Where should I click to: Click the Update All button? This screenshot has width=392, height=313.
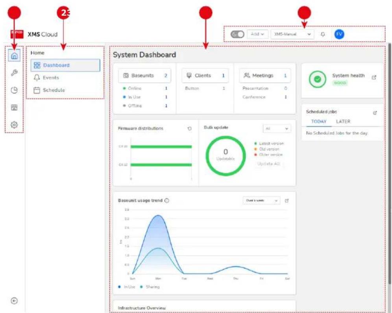[x=269, y=164]
